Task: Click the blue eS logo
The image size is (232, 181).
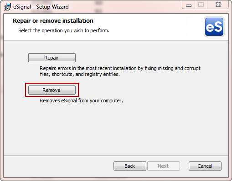Action: click(x=214, y=27)
